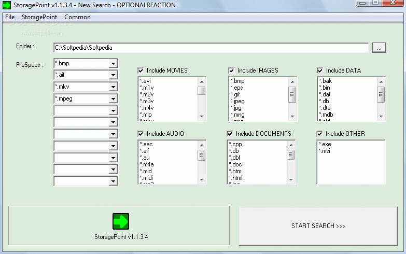This screenshot has width=406, height=254.
Task: Click down arrow of DOCUMENTS list scrollbar
Action: click(x=291, y=180)
